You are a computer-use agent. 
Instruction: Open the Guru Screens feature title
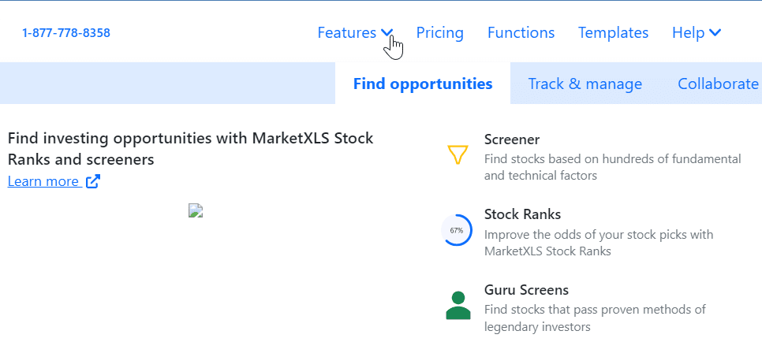526,290
